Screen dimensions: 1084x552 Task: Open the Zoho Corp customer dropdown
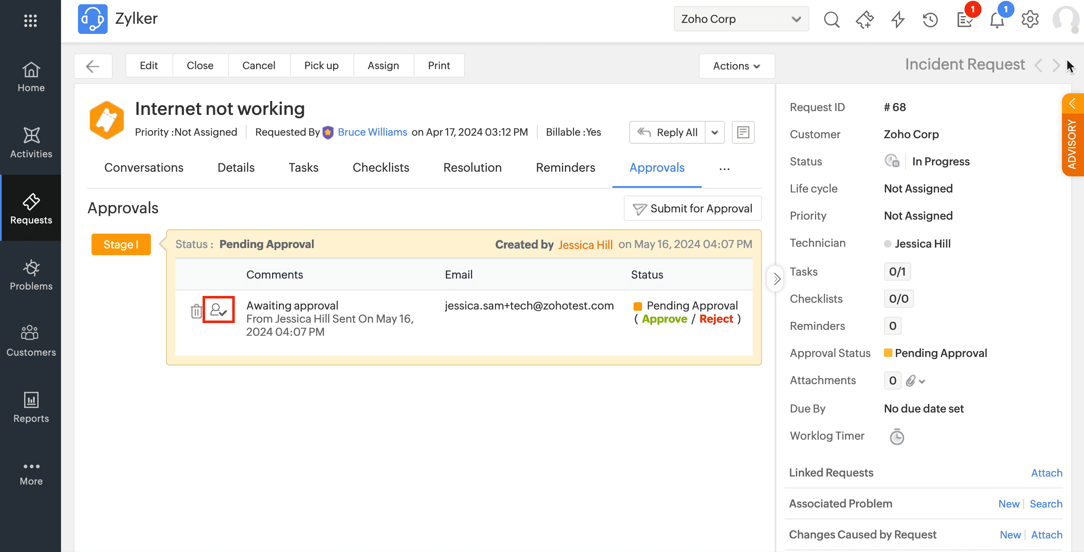pos(741,19)
